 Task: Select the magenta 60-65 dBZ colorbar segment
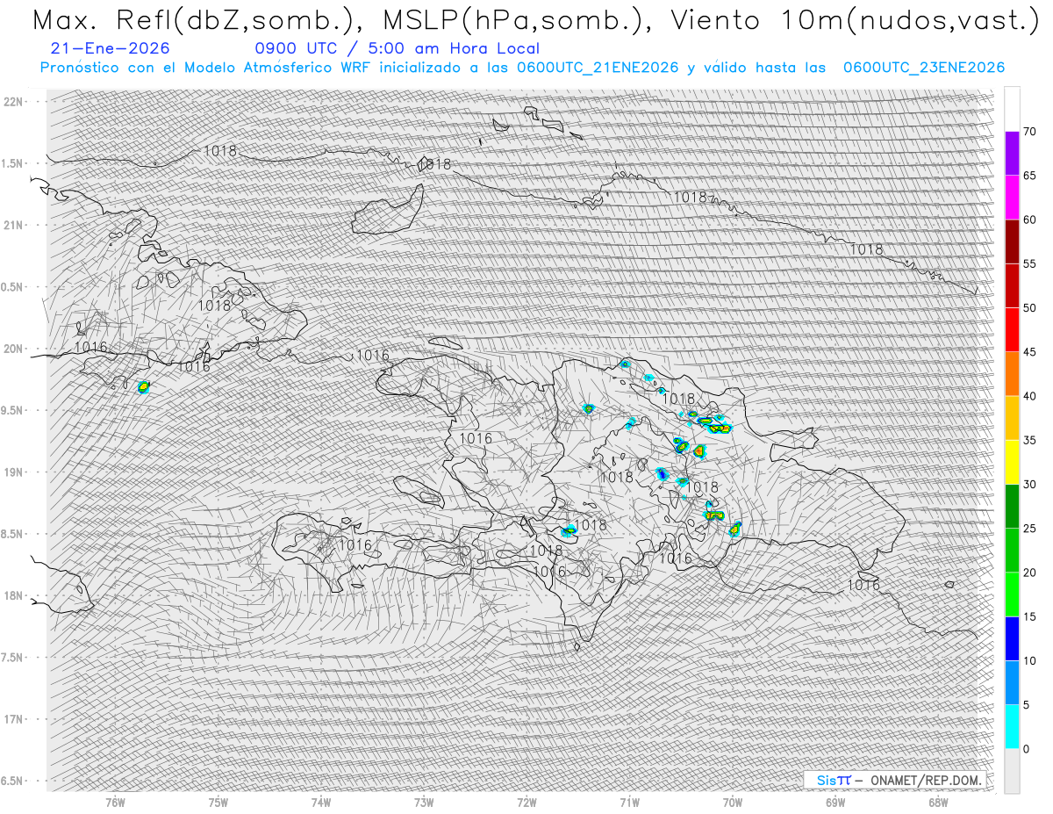click(x=1012, y=198)
